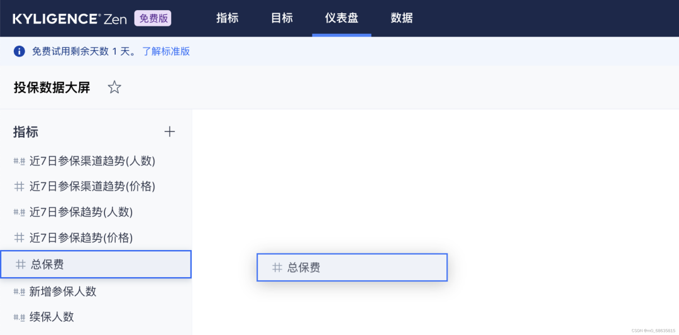Click the hash icon before 近7日参保渠道趋势(价格)
This screenshot has width=679, height=335.
coord(19,186)
